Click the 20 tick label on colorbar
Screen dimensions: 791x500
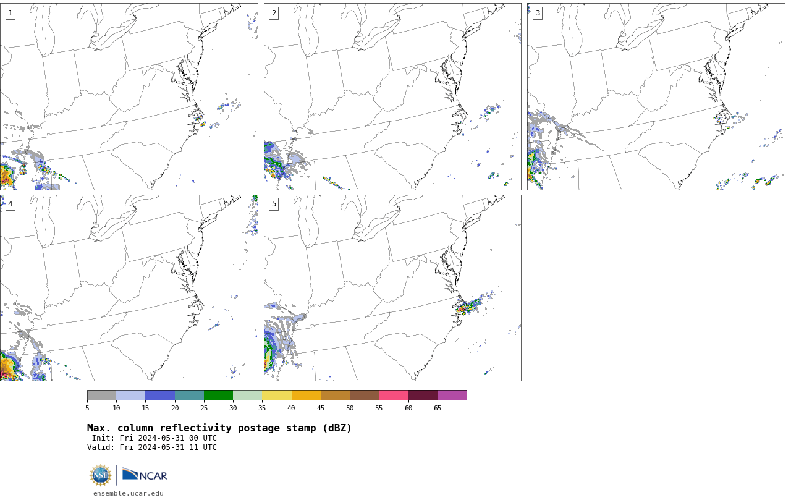coord(175,408)
